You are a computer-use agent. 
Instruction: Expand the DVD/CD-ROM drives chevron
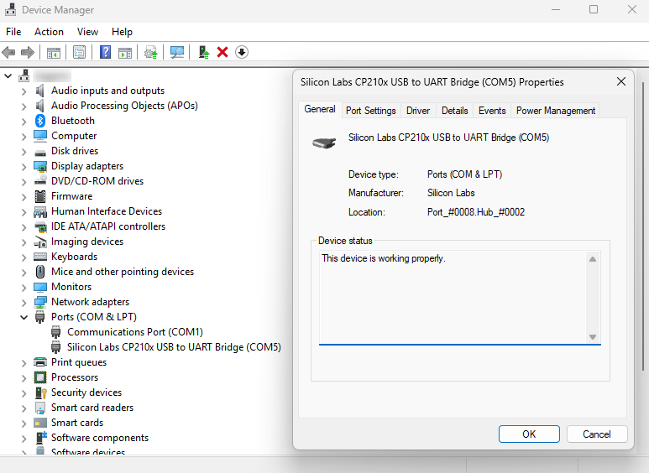pyautogui.click(x=24, y=181)
